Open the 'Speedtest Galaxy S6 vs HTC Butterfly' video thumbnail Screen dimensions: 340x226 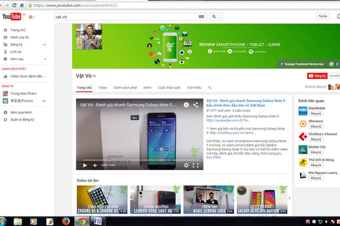(x=262, y=199)
